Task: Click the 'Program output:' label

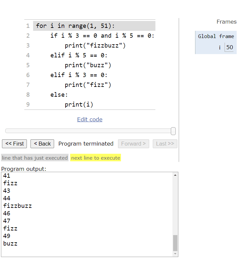Action: point(24,169)
